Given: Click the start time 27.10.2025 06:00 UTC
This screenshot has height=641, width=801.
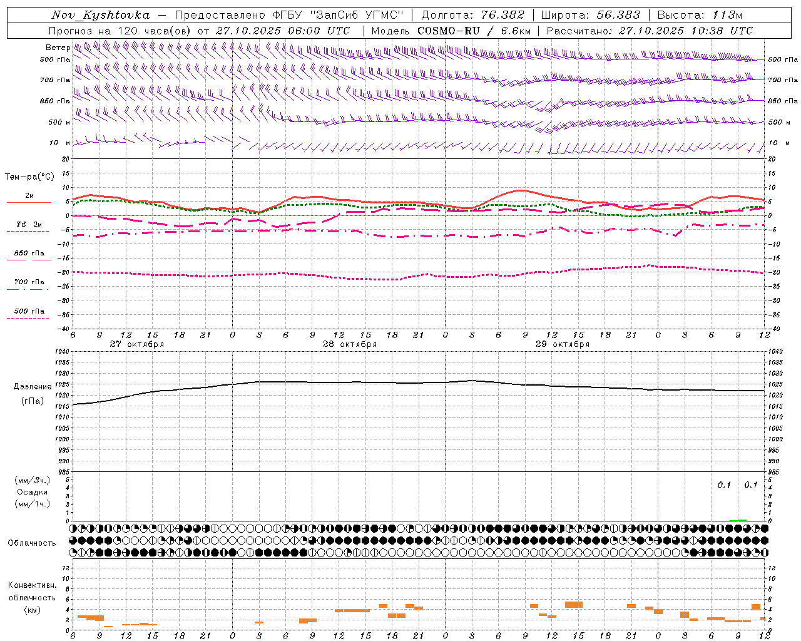Looking at the screenshot, I should [283, 31].
